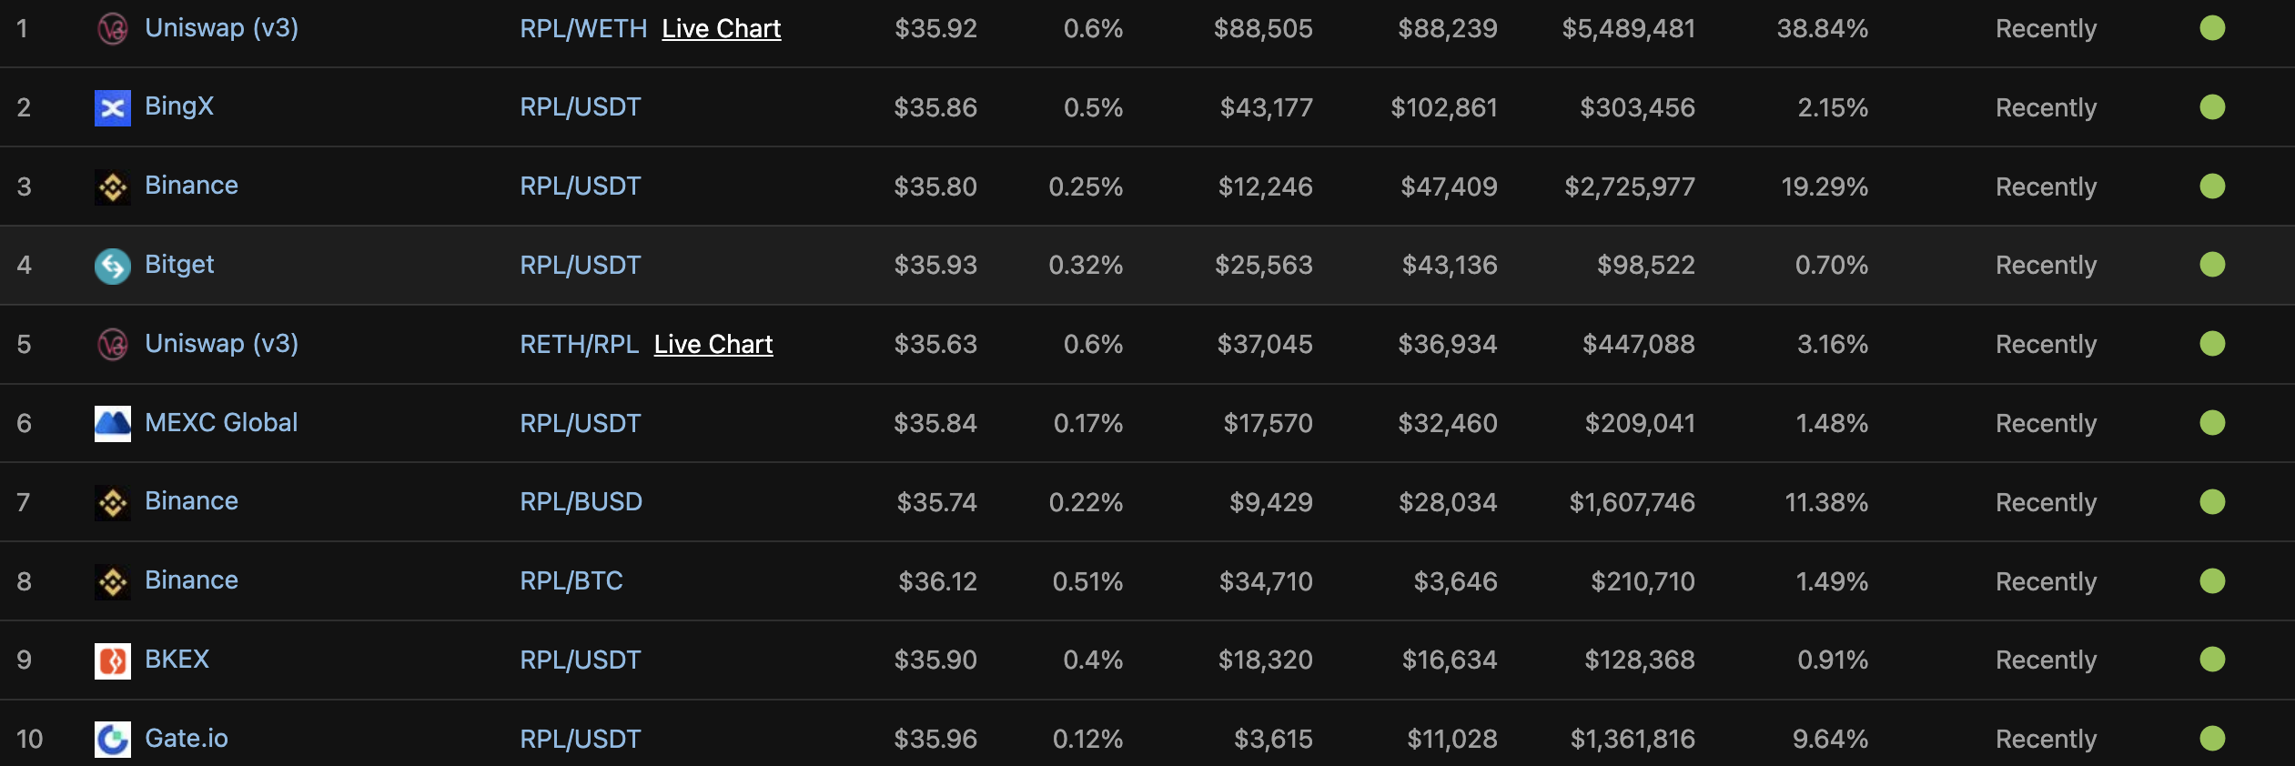Open the RPL/WETH pair link
Screen dimensions: 2295x766
pos(582,28)
